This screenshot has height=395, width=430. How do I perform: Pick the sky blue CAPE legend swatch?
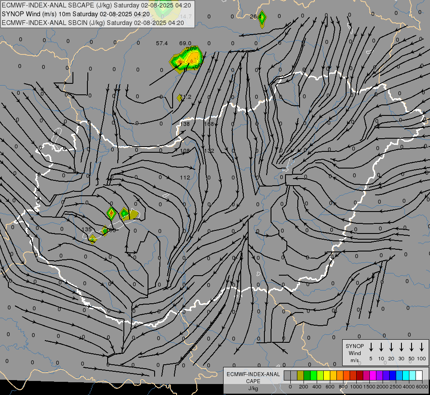pyautogui.click(x=399, y=375)
